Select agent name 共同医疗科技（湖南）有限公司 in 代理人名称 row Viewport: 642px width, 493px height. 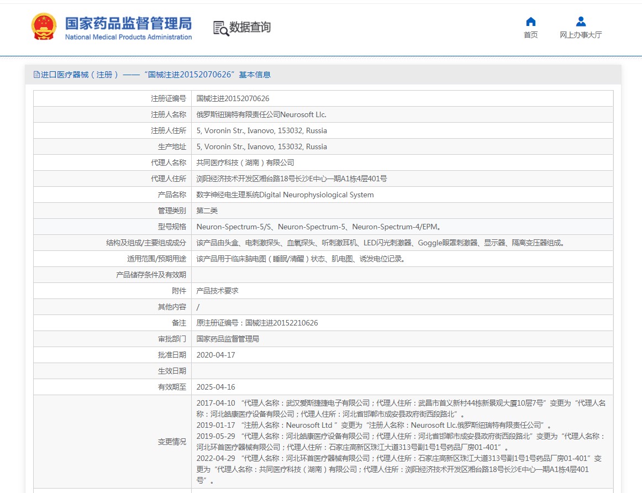[245, 162]
